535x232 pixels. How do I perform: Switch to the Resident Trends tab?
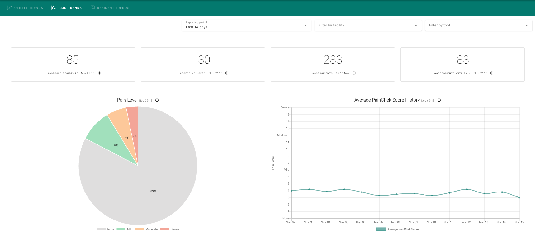(109, 8)
